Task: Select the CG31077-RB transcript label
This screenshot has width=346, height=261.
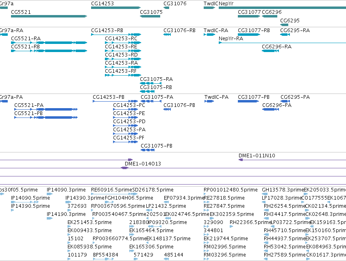Action: [x=254, y=30]
